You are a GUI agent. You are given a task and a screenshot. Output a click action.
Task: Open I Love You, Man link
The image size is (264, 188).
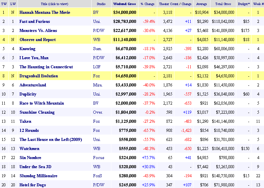(x=34, y=58)
